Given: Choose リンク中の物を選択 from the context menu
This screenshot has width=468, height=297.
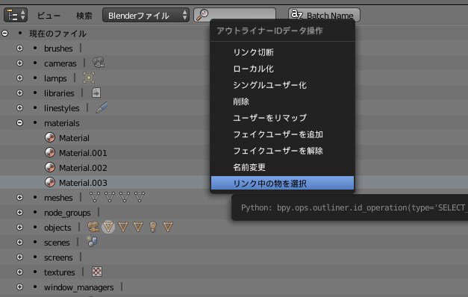Looking at the screenshot, I should click(282, 183).
